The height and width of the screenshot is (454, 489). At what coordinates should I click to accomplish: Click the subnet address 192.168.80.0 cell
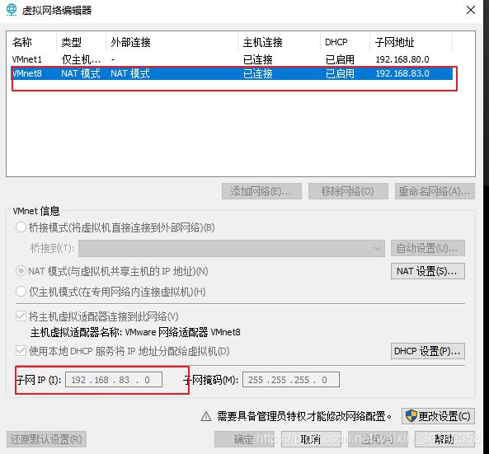(402, 59)
